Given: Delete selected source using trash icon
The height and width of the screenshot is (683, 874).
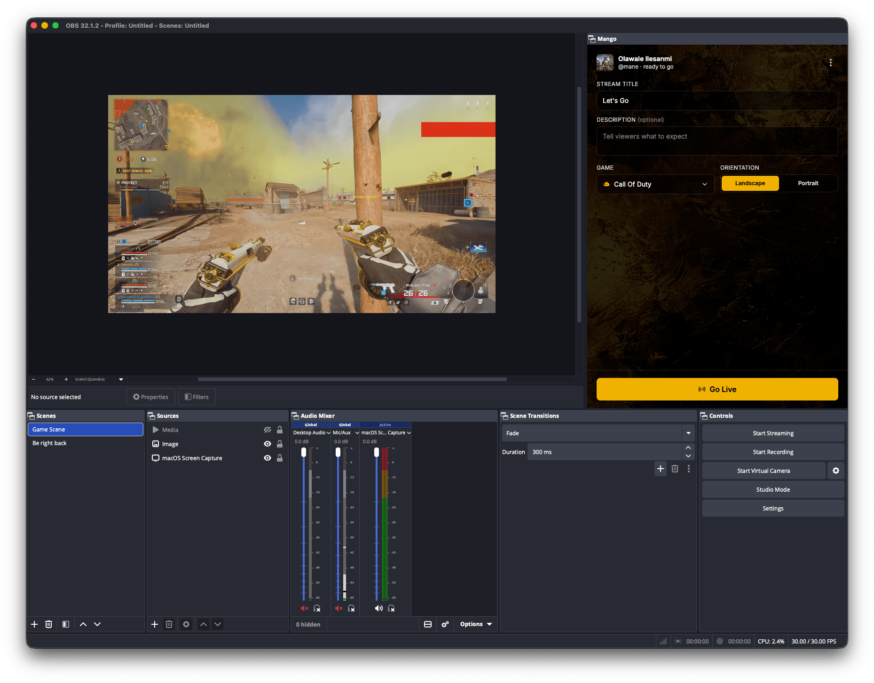Looking at the screenshot, I should click(169, 624).
